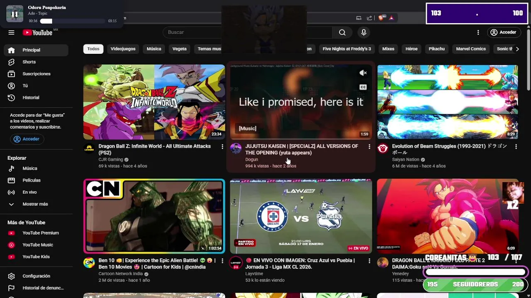
Task: Open CJR Gaming channel avatar
Action: click(89, 149)
